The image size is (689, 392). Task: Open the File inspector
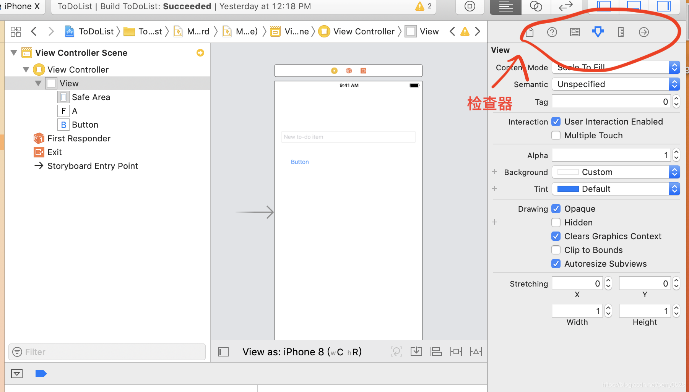[x=530, y=32]
